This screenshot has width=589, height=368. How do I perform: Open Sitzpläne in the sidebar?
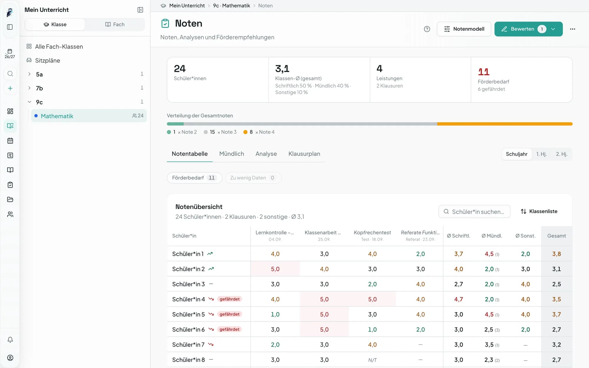47,60
